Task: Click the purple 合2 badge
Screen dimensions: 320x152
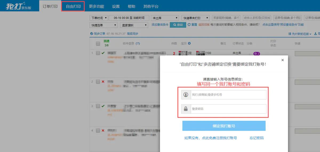Action: tap(257, 54)
